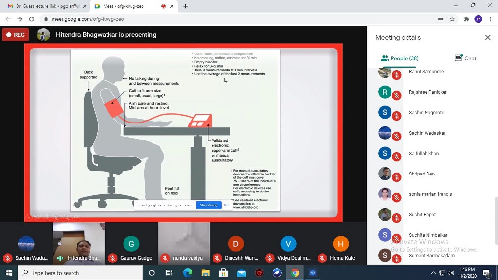Open File Explorer from taskbar
Viewport: 498px width, 280px height.
(206, 273)
